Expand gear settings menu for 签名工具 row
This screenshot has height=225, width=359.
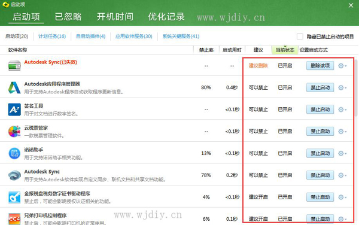(342, 110)
